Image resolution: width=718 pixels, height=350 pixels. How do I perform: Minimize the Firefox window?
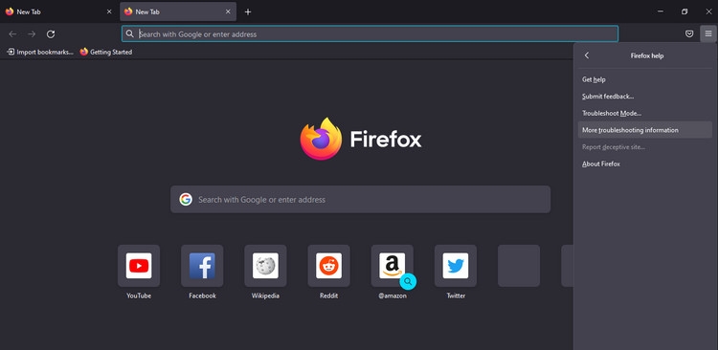pos(661,11)
